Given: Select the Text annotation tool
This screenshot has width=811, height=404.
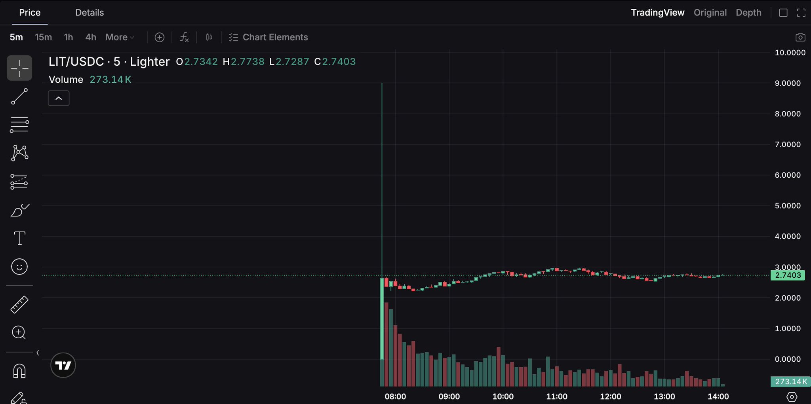Looking at the screenshot, I should (x=19, y=238).
